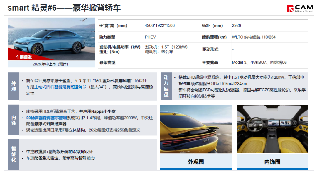
Task: Select bullet 车顶配备激光雷达
Action: [x=60, y=158]
